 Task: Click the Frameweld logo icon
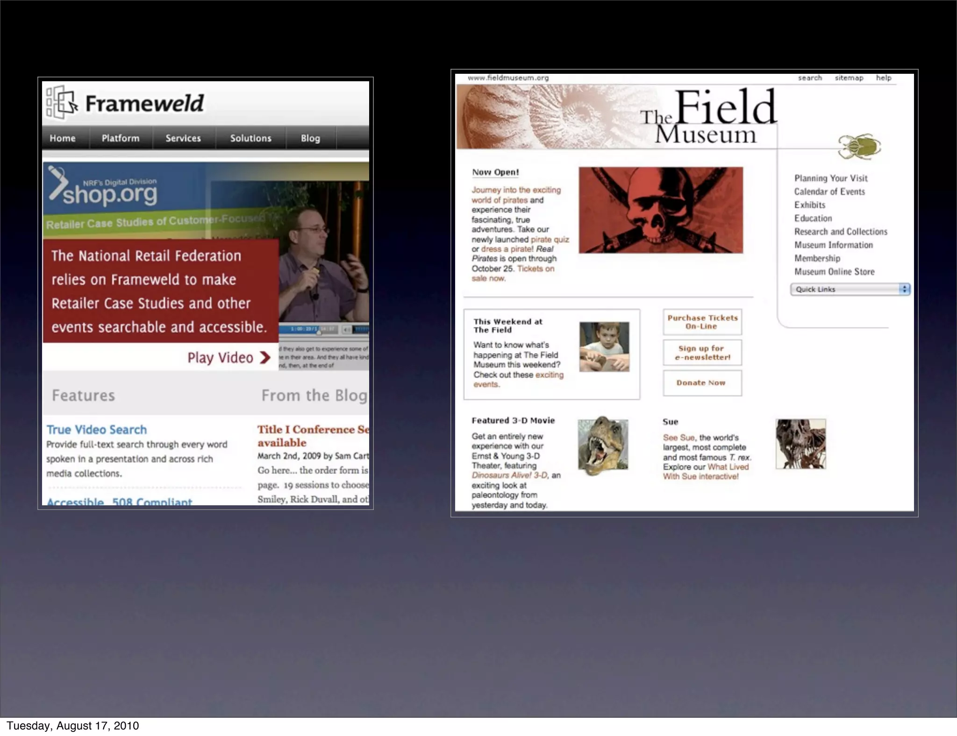(x=62, y=102)
